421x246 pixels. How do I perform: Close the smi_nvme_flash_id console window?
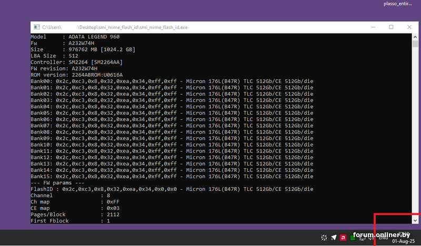409,27
